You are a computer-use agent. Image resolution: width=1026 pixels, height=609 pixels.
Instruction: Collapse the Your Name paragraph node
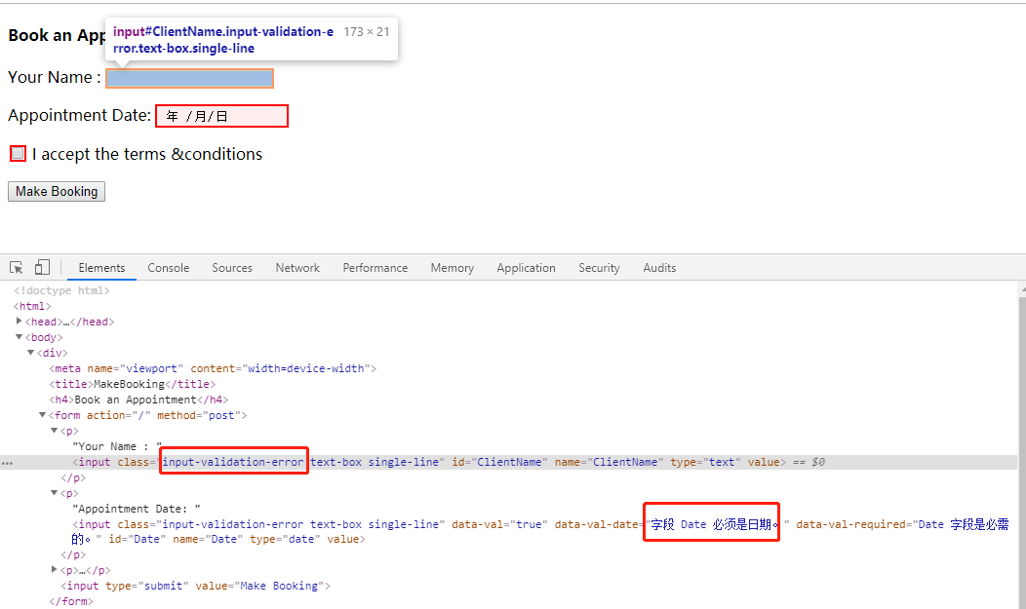click(55, 430)
